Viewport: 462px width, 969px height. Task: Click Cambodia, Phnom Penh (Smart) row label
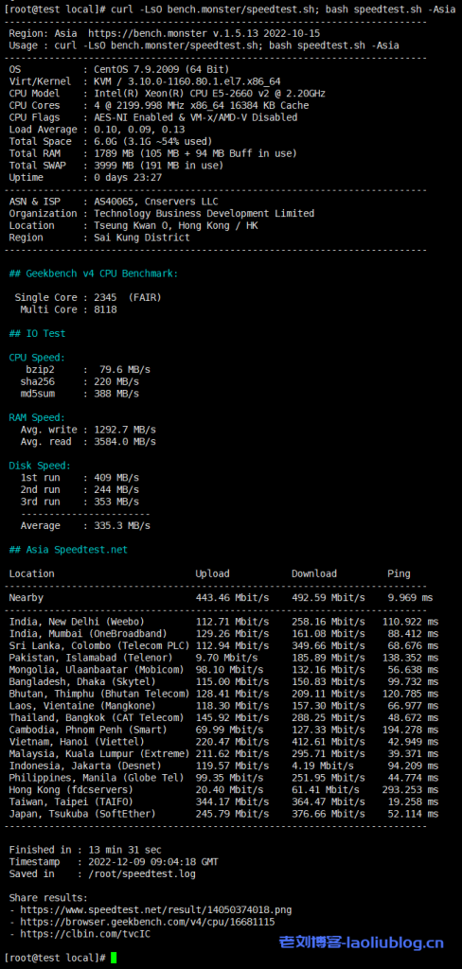pos(88,730)
